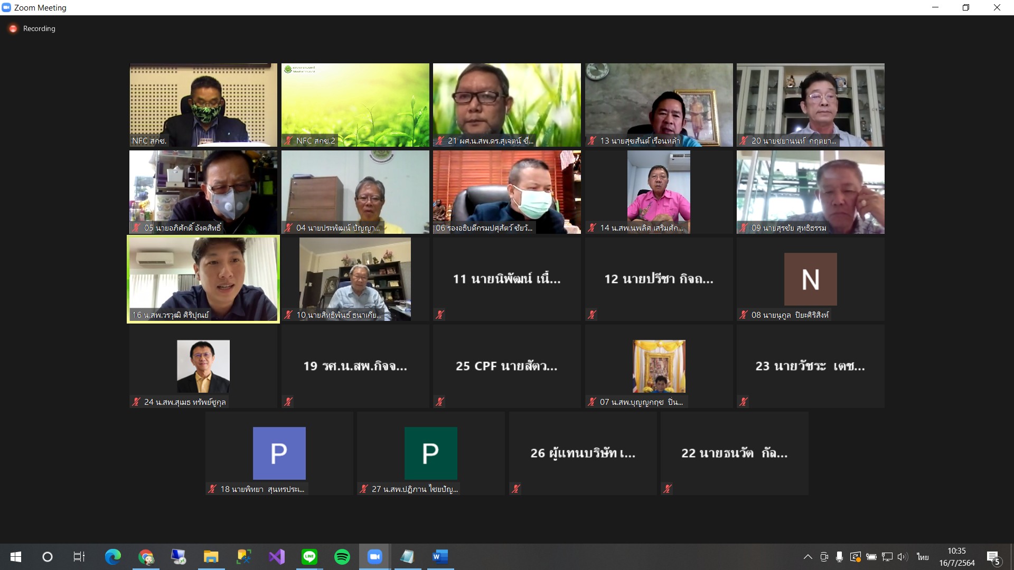The width and height of the screenshot is (1014, 570).
Task: Open the clock showing 10:35
Action: (956, 557)
